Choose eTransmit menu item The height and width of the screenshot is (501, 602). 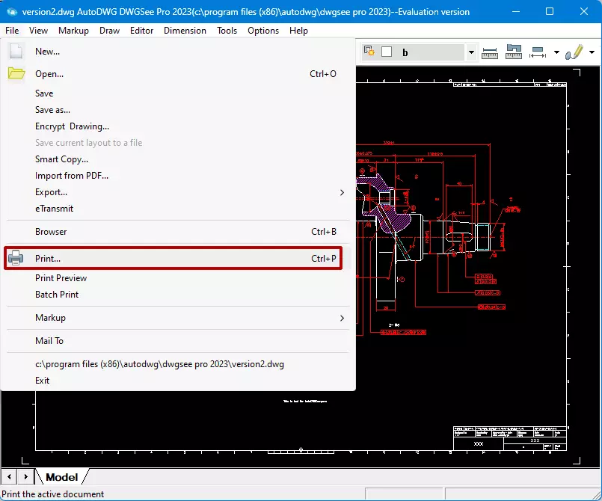click(176, 209)
